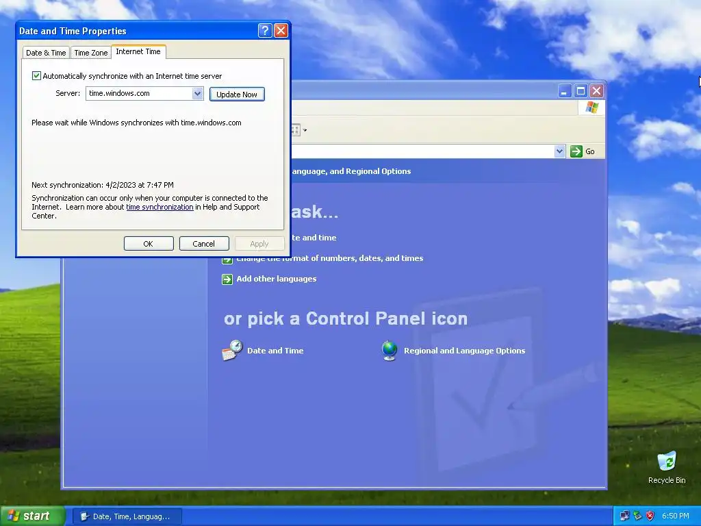This screenshot has height=526, width=701.
Task: Choose 'Change the format of numbers, dates, and times'
Action: tap(329, 258)
